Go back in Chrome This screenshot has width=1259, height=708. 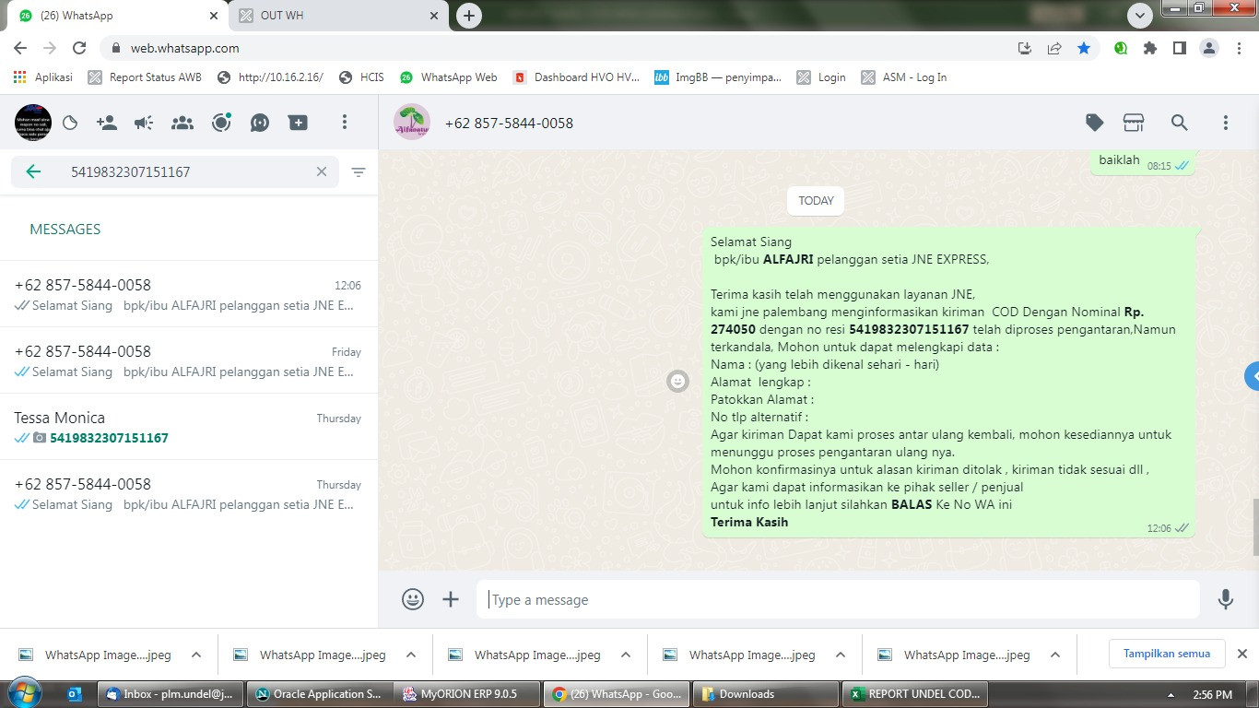tap(20, 48)
